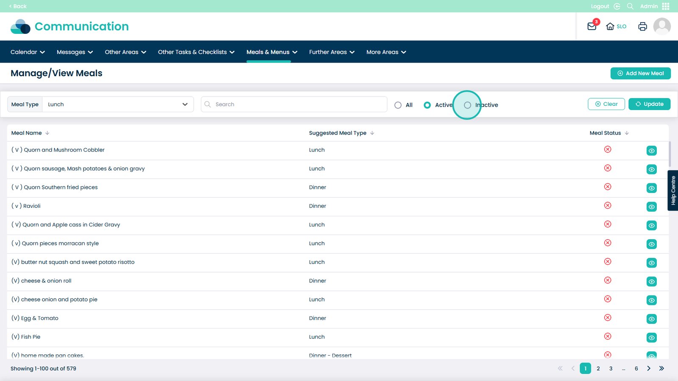Open the messages envelope inbox icon
Image resolution: width=678 pixels, height=381 pixels.
[592, 26]
